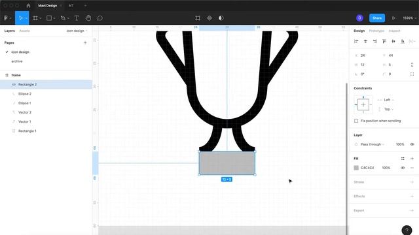The image size is (419, 235).
Task: Select the Text tool
Action: pyautogui.click(x=77, y=18)
